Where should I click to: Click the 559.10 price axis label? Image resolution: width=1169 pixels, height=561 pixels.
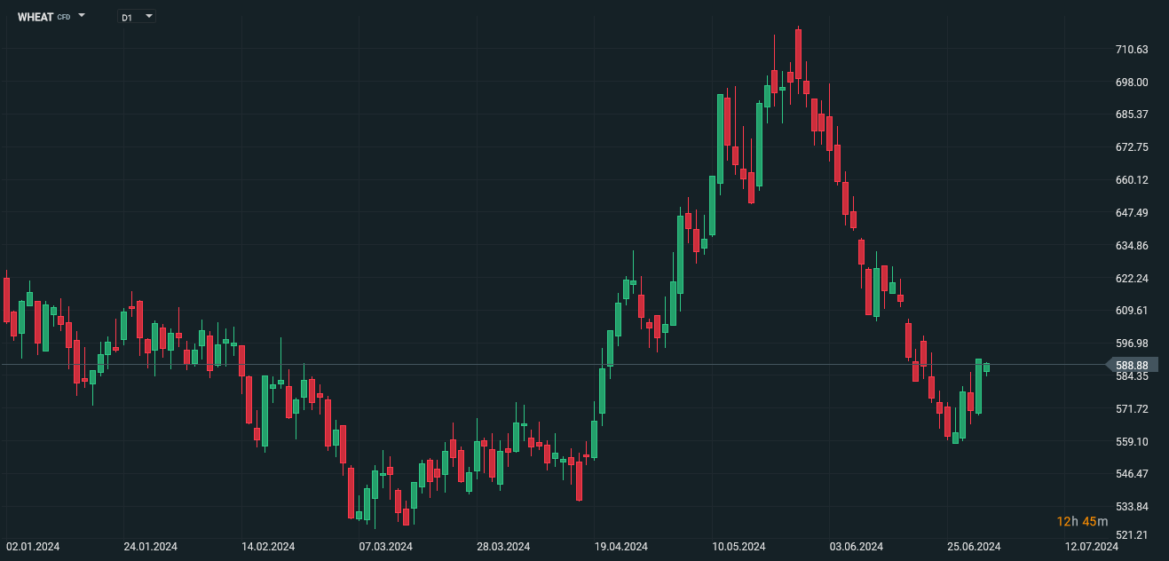1132,442
